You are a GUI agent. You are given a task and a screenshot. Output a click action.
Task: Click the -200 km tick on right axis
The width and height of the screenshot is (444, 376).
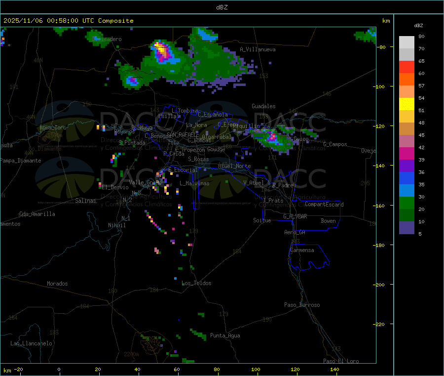point(380,285)
